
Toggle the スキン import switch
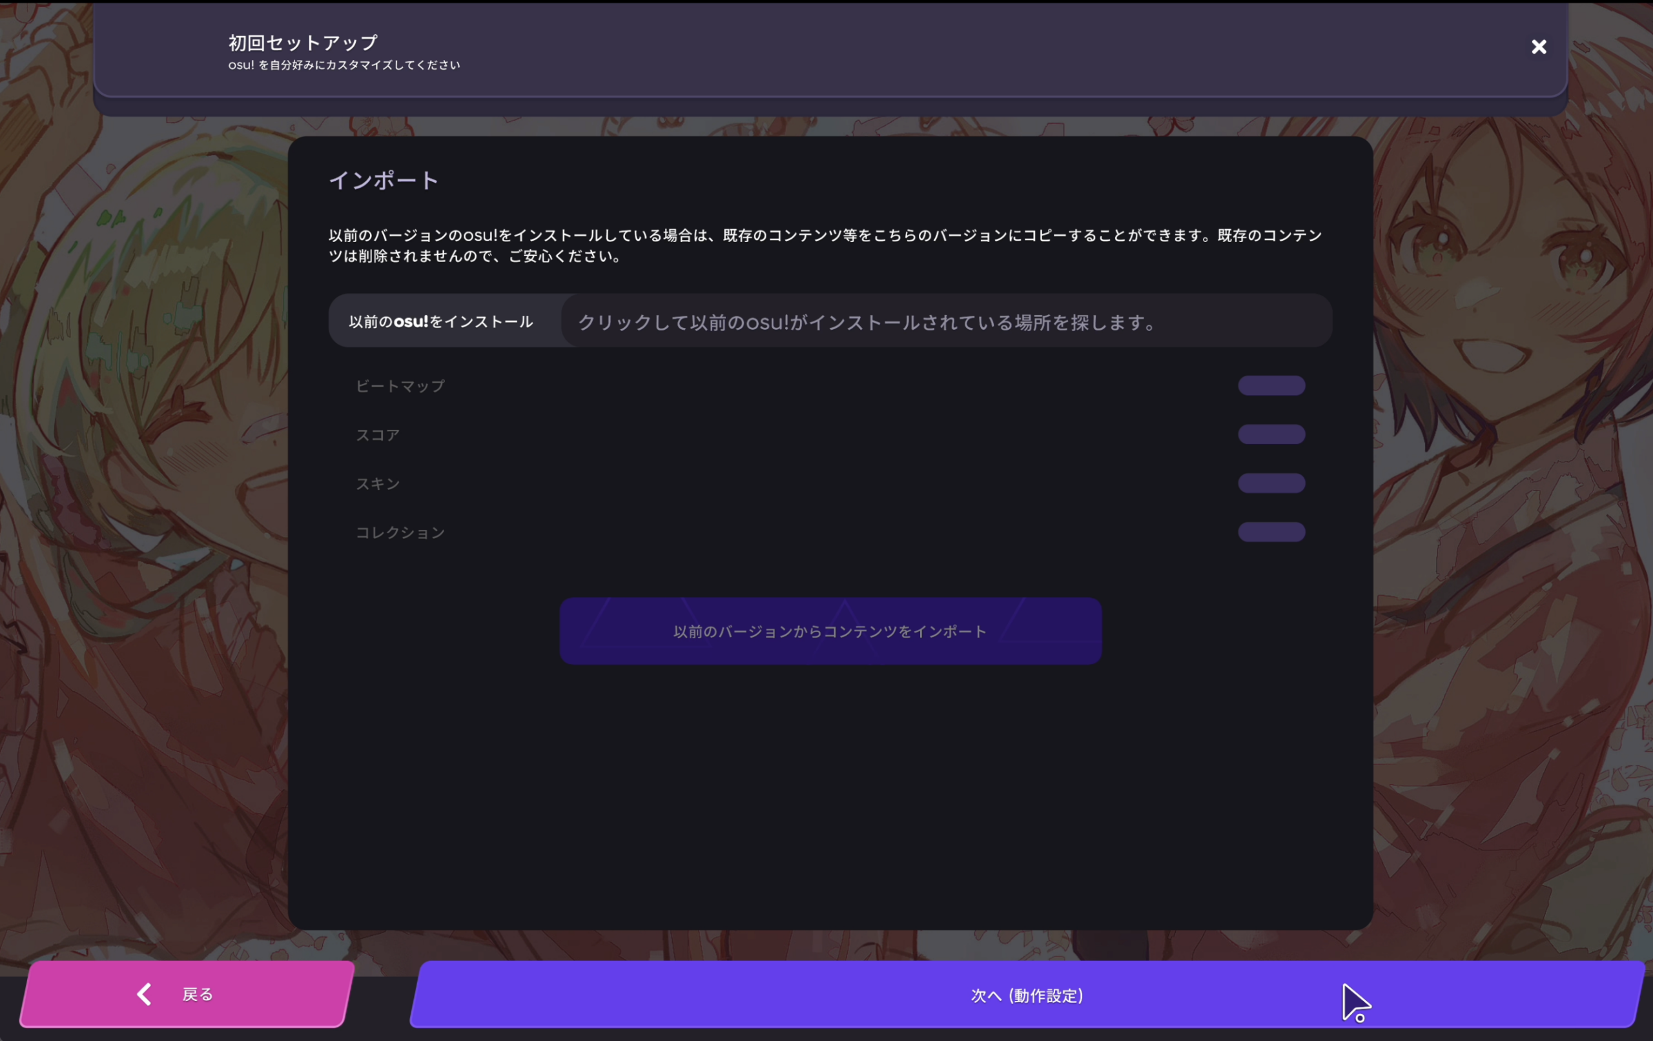coord(1271,482)
